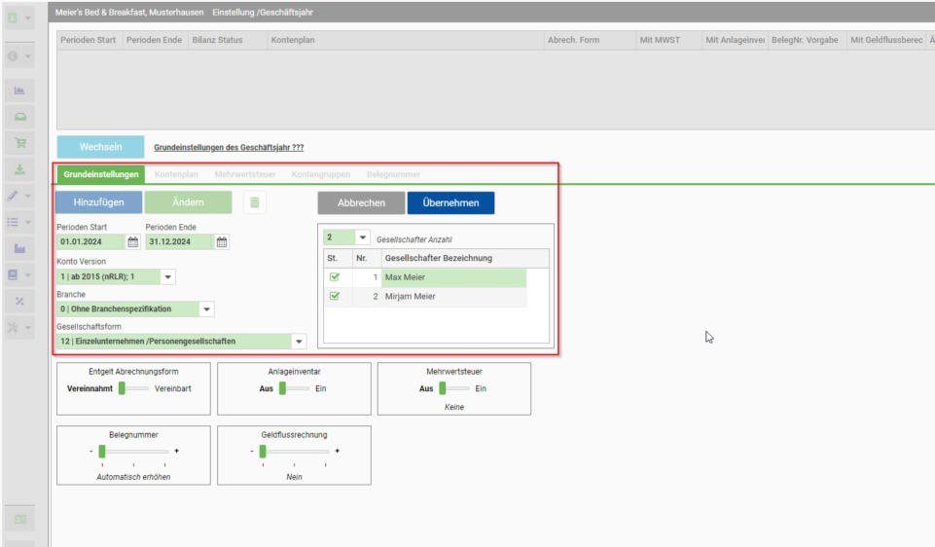This screenshot has width=935, height=547.
Task: Open the factory chart sidebar icon
Action: click(19, 248)
